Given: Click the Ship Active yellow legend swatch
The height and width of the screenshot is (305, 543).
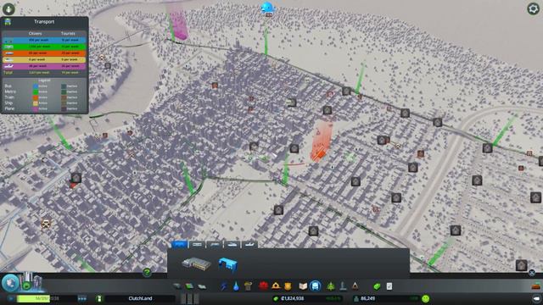Looking at the screenshot, I should (x=36, y=103).
